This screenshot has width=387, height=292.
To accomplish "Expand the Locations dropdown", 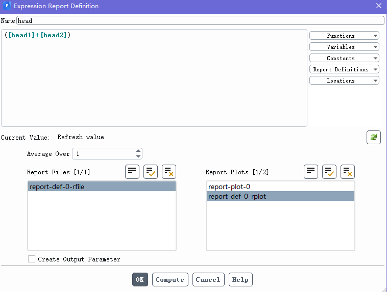I will [344, 81].
